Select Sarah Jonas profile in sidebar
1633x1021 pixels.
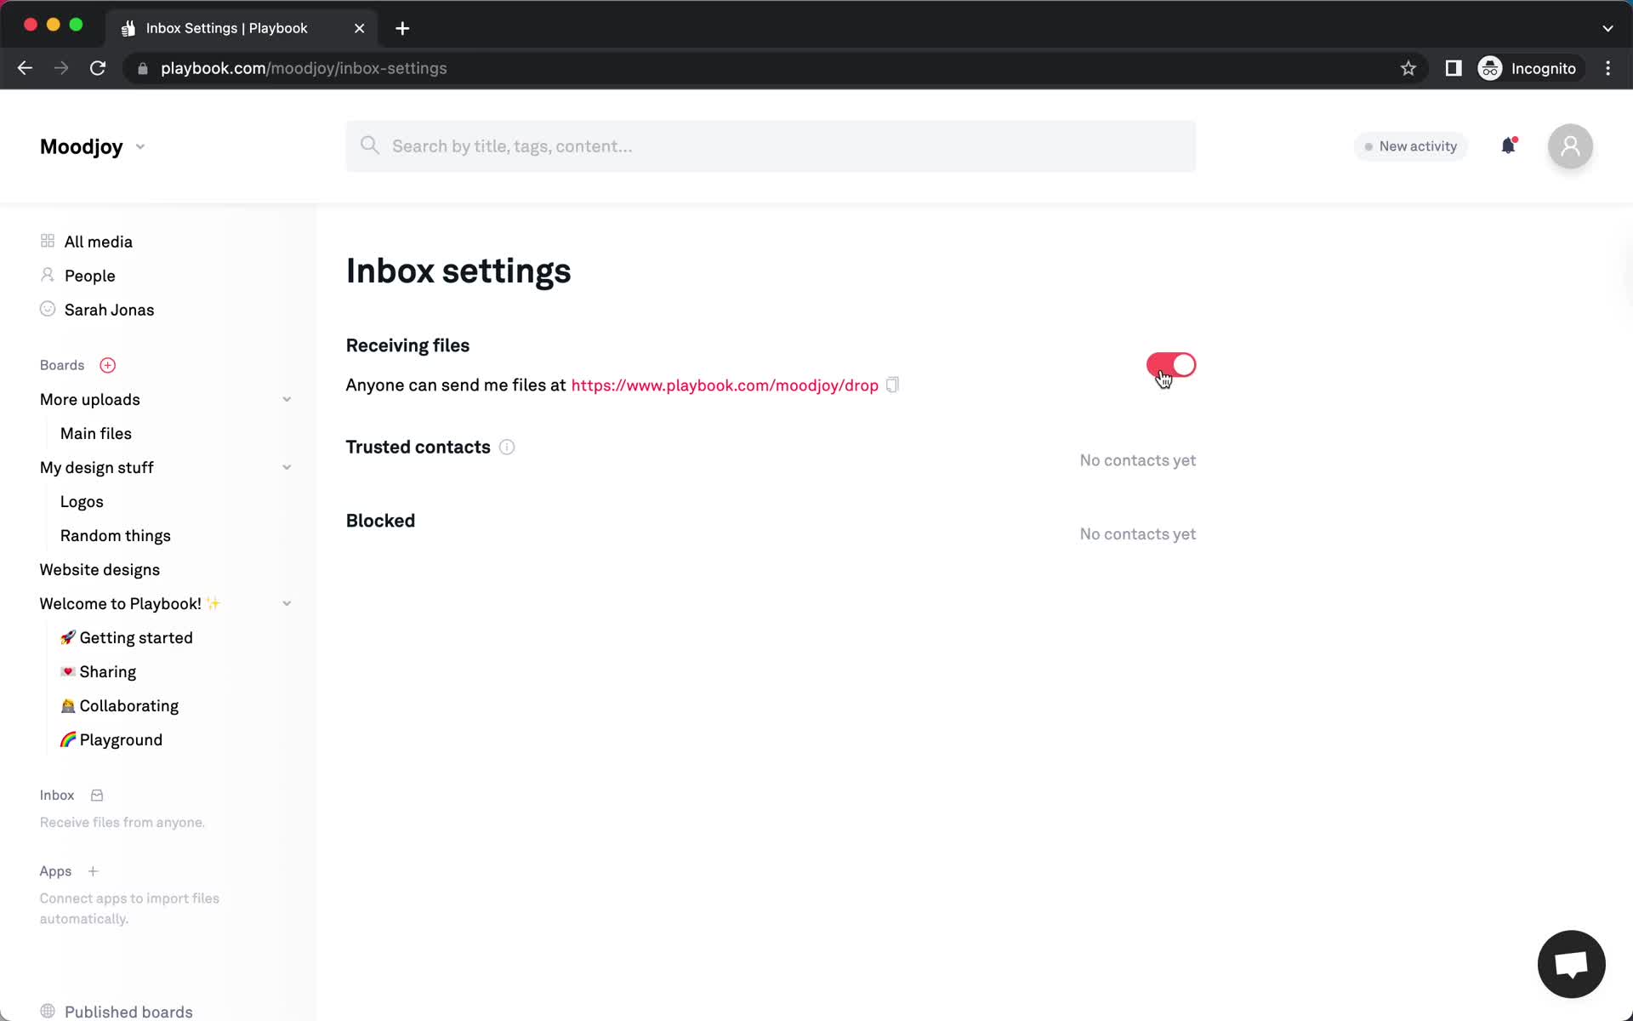coord(110,308)
